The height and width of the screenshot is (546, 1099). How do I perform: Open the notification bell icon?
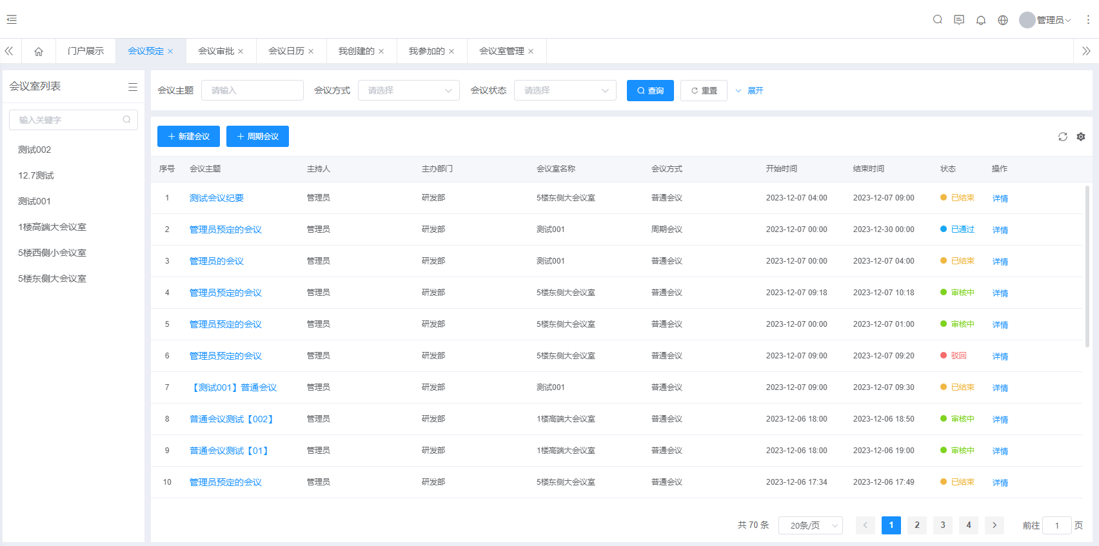980,20
